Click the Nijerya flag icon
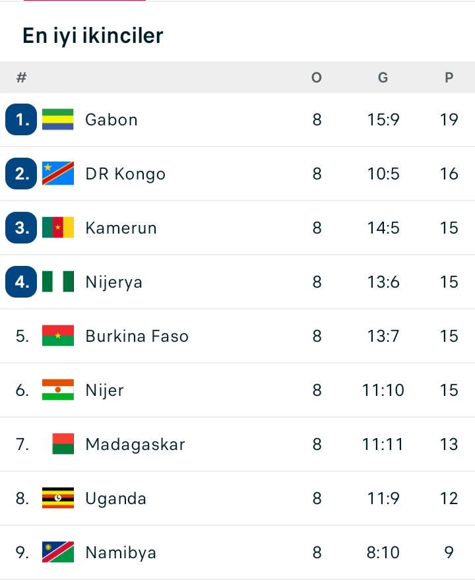This screenshot has width=475, height=580. (58, 282)
